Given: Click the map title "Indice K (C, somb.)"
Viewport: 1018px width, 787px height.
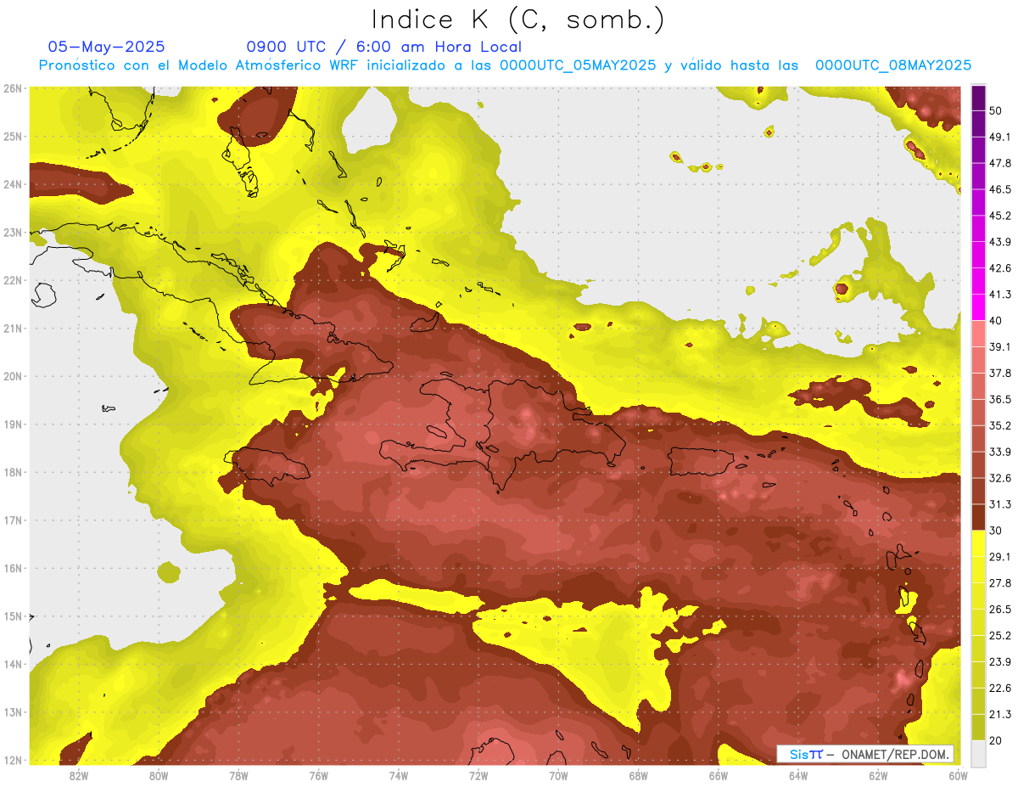Looking at the screenshot, I should (518, 20).
